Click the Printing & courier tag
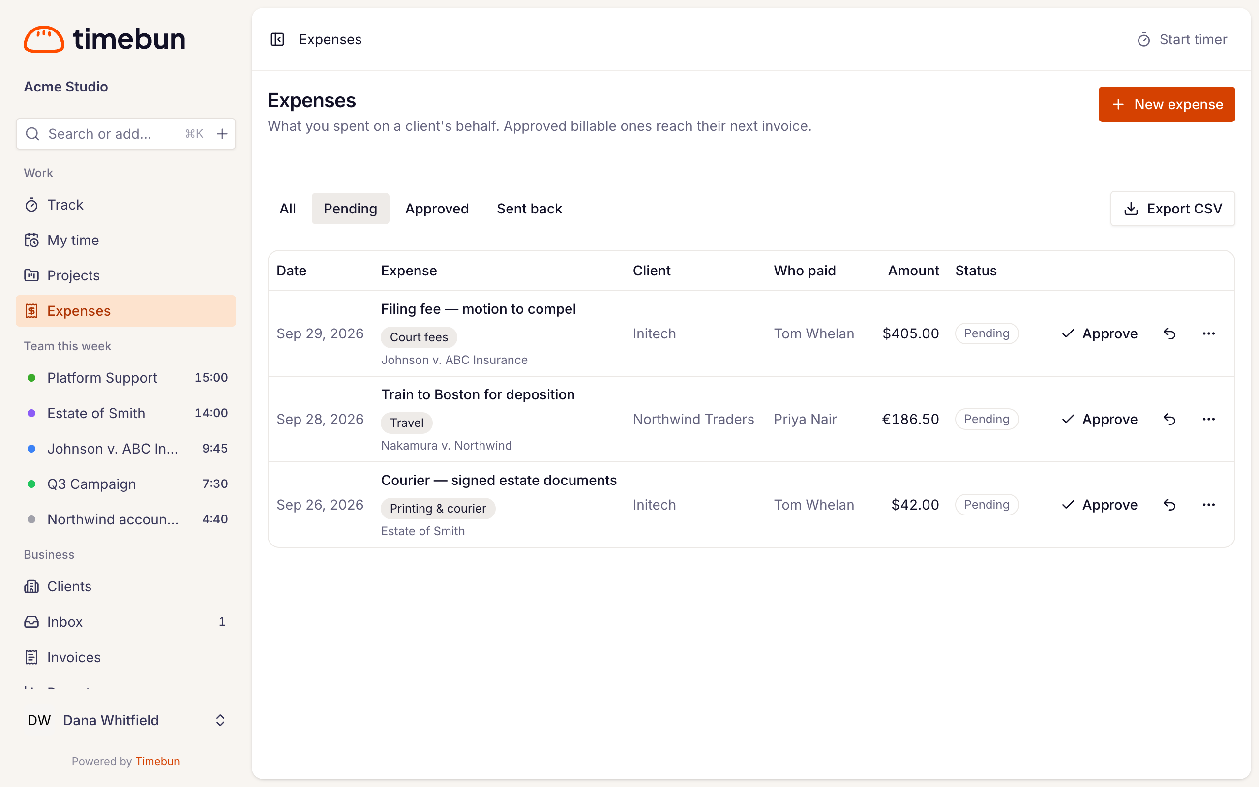The height and width of the screenshot is (787, 1259). coord(438,509)
